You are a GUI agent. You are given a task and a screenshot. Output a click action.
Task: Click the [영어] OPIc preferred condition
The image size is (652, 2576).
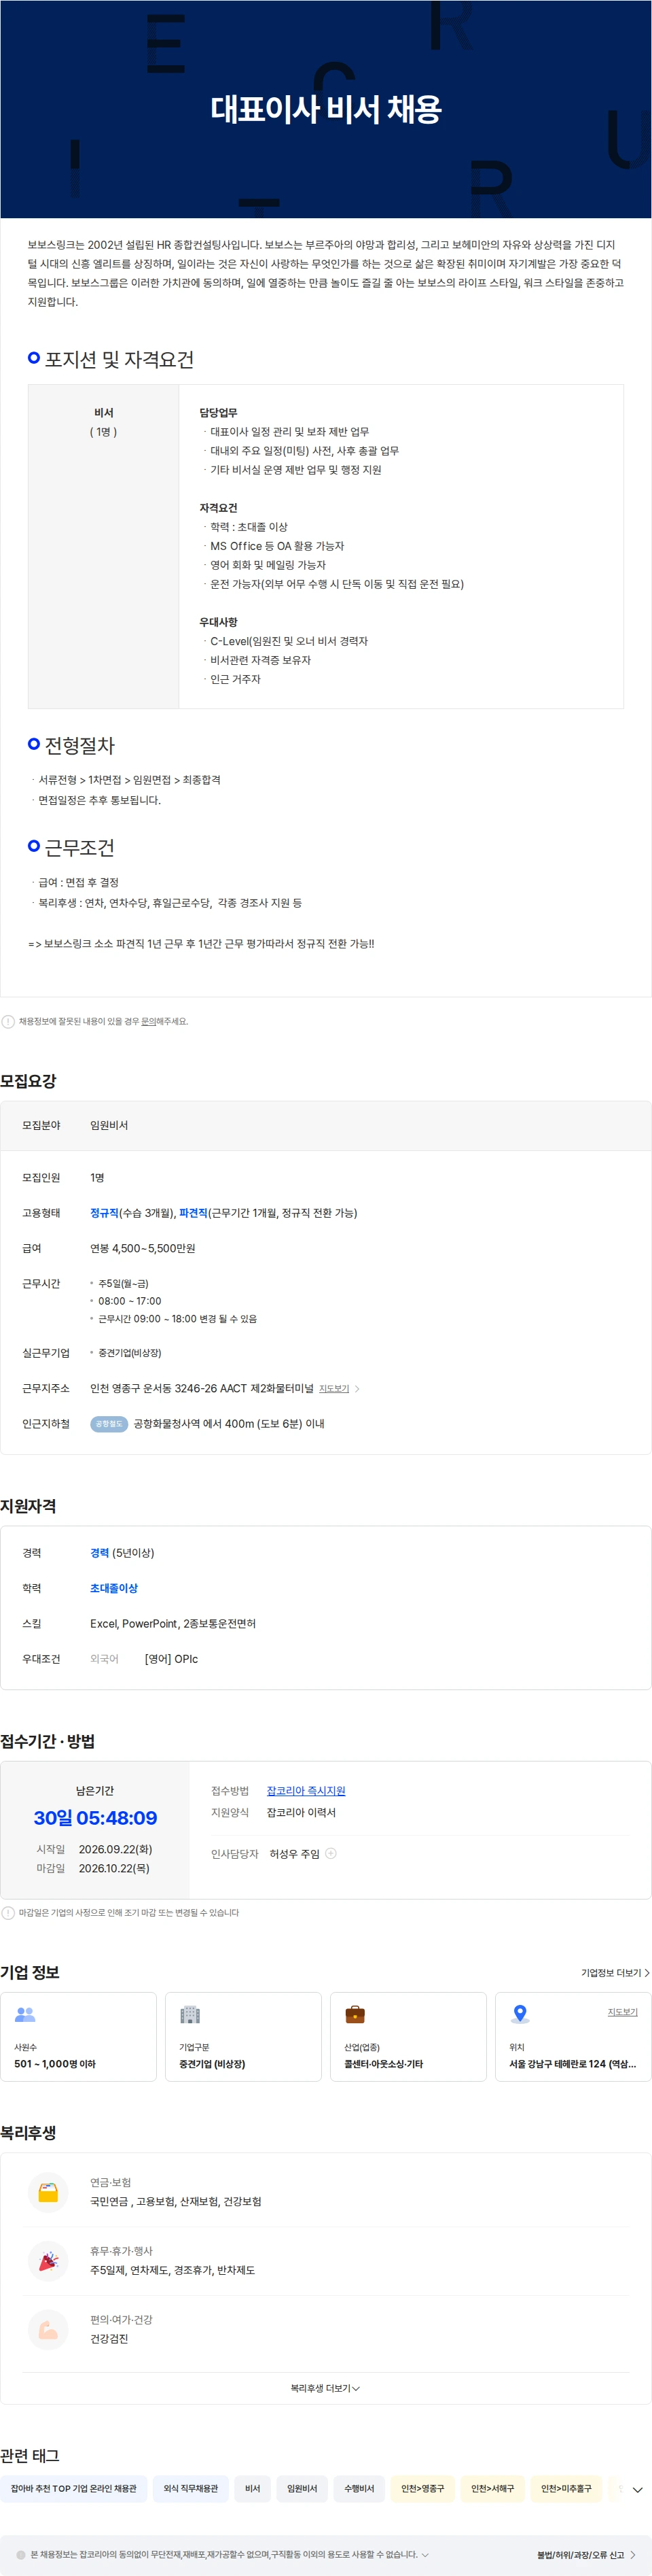[170, 1658]
